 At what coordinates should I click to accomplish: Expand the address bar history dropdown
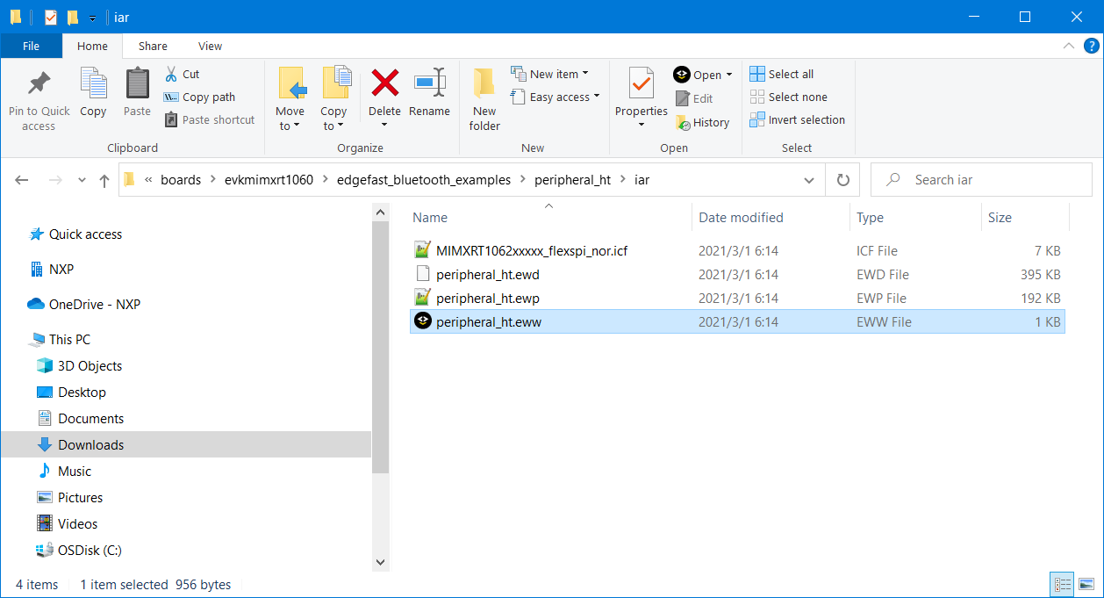(809, 180)
